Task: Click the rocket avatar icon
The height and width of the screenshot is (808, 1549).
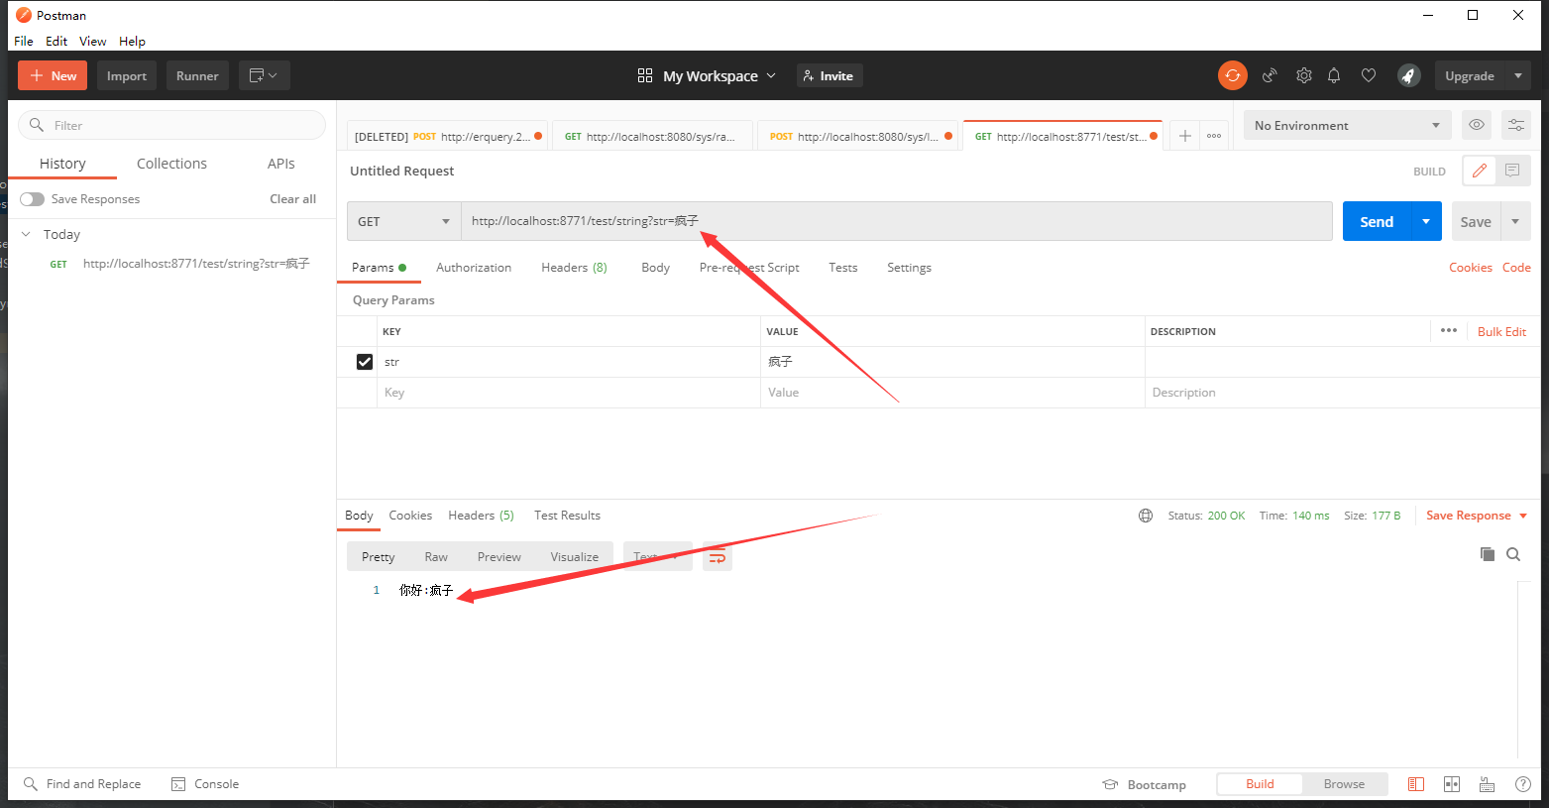Action: [1408, 75]
